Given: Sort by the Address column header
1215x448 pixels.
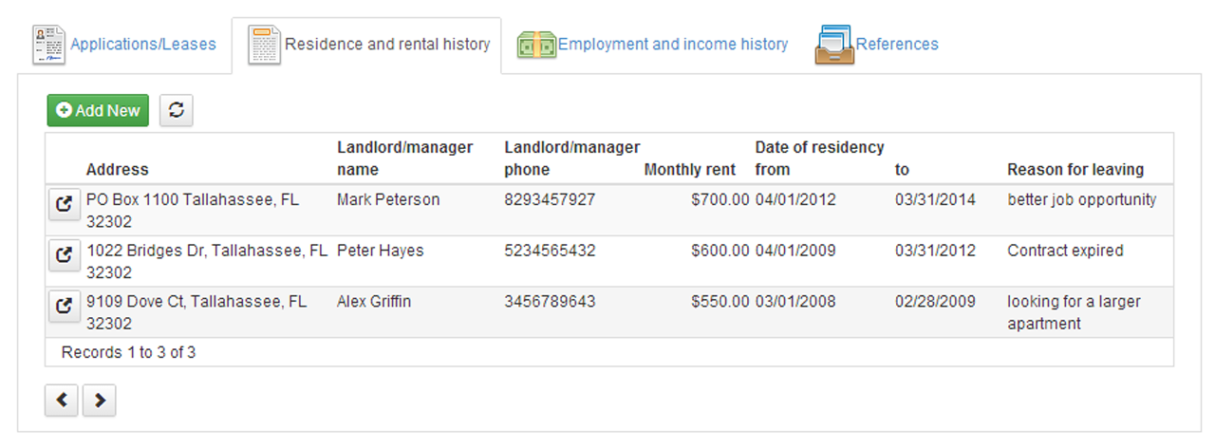Looking at the screenshot, I should [117, 170].
